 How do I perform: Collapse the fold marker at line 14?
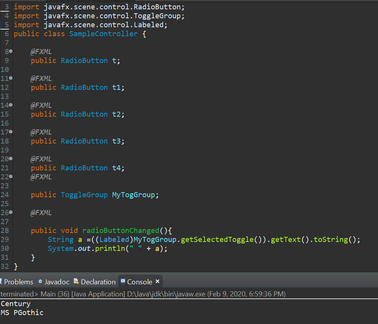click(11, 105)
